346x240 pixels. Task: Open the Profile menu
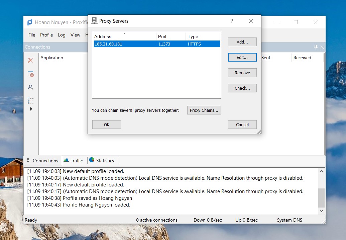[46, 35]
